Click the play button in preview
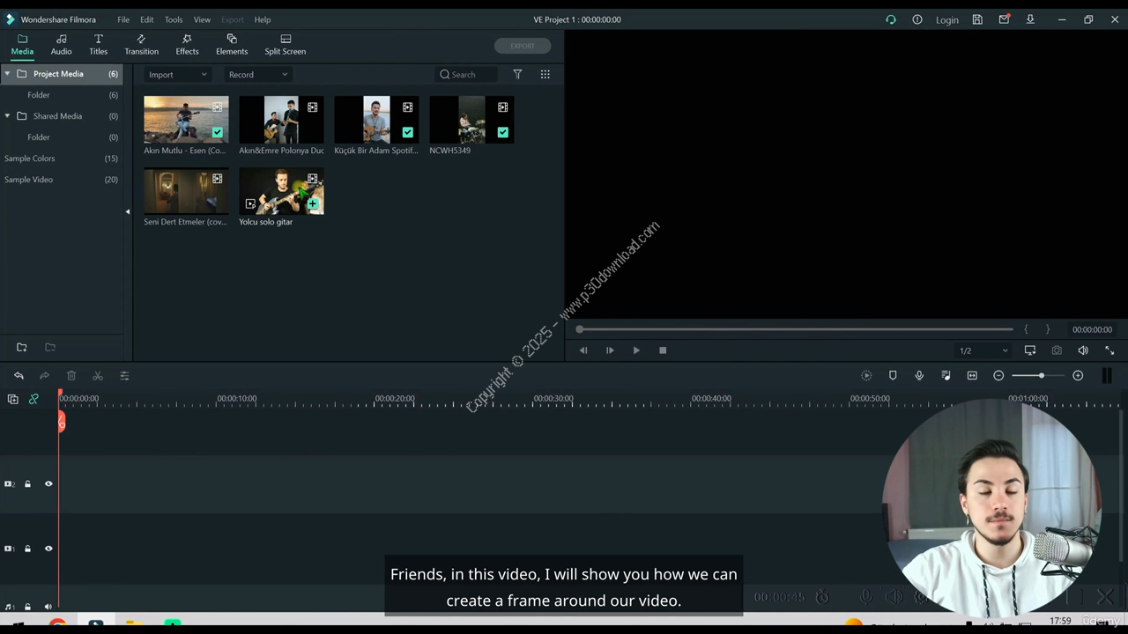 636,350
